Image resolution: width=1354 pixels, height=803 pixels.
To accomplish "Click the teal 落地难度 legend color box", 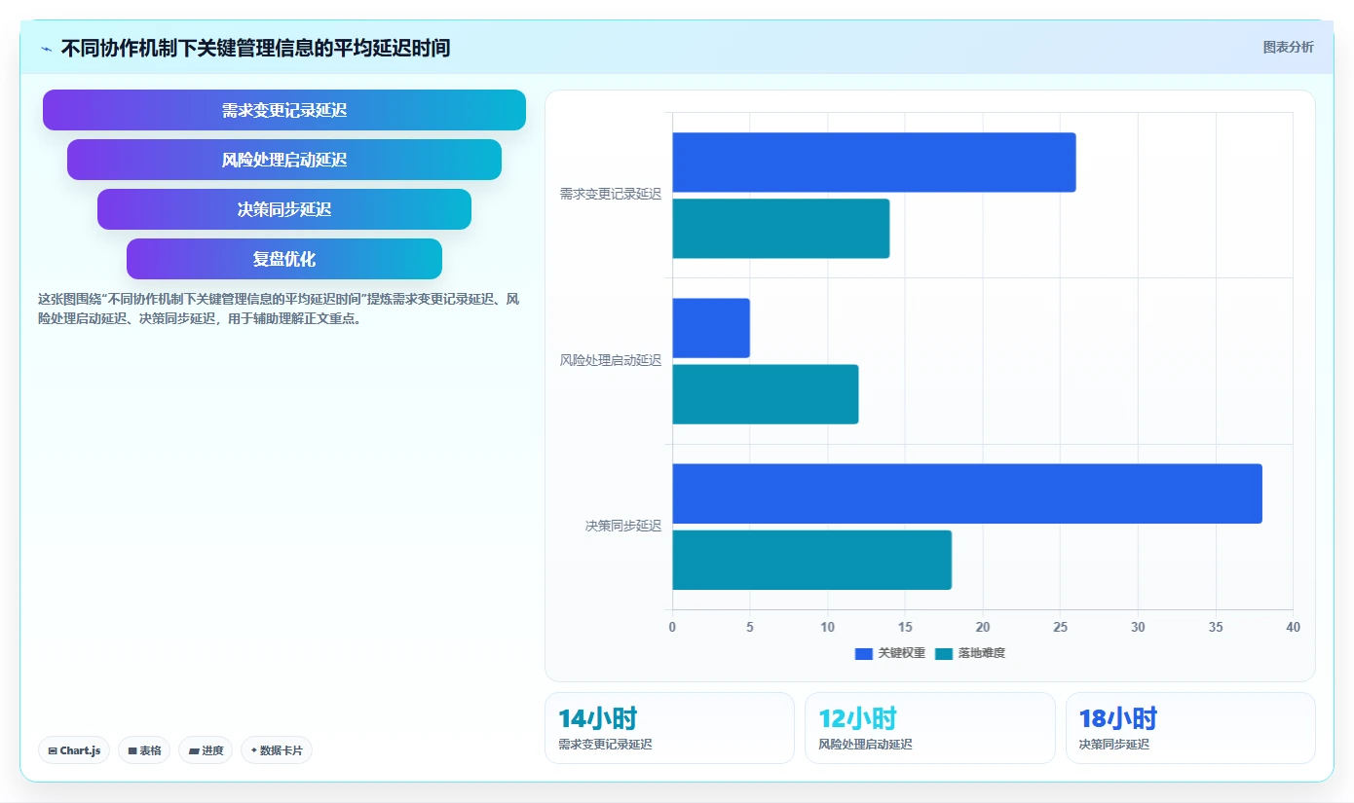I will 944,654.
